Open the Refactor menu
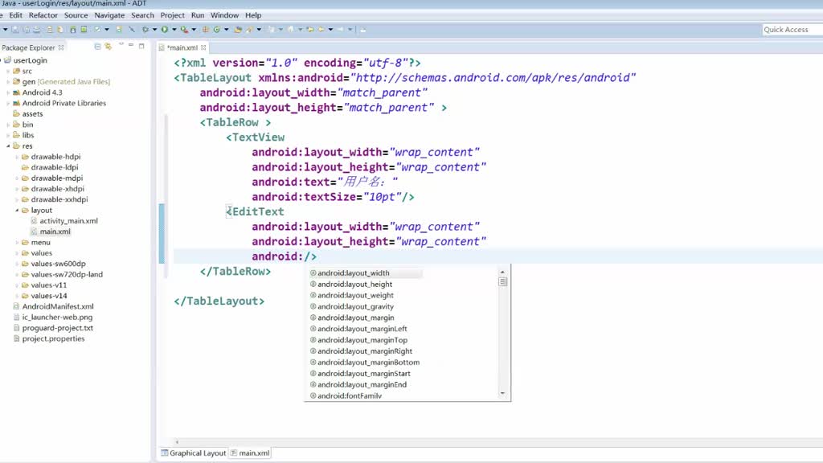Viewport: 823px width, 463px height. click(x=43, y=15)
